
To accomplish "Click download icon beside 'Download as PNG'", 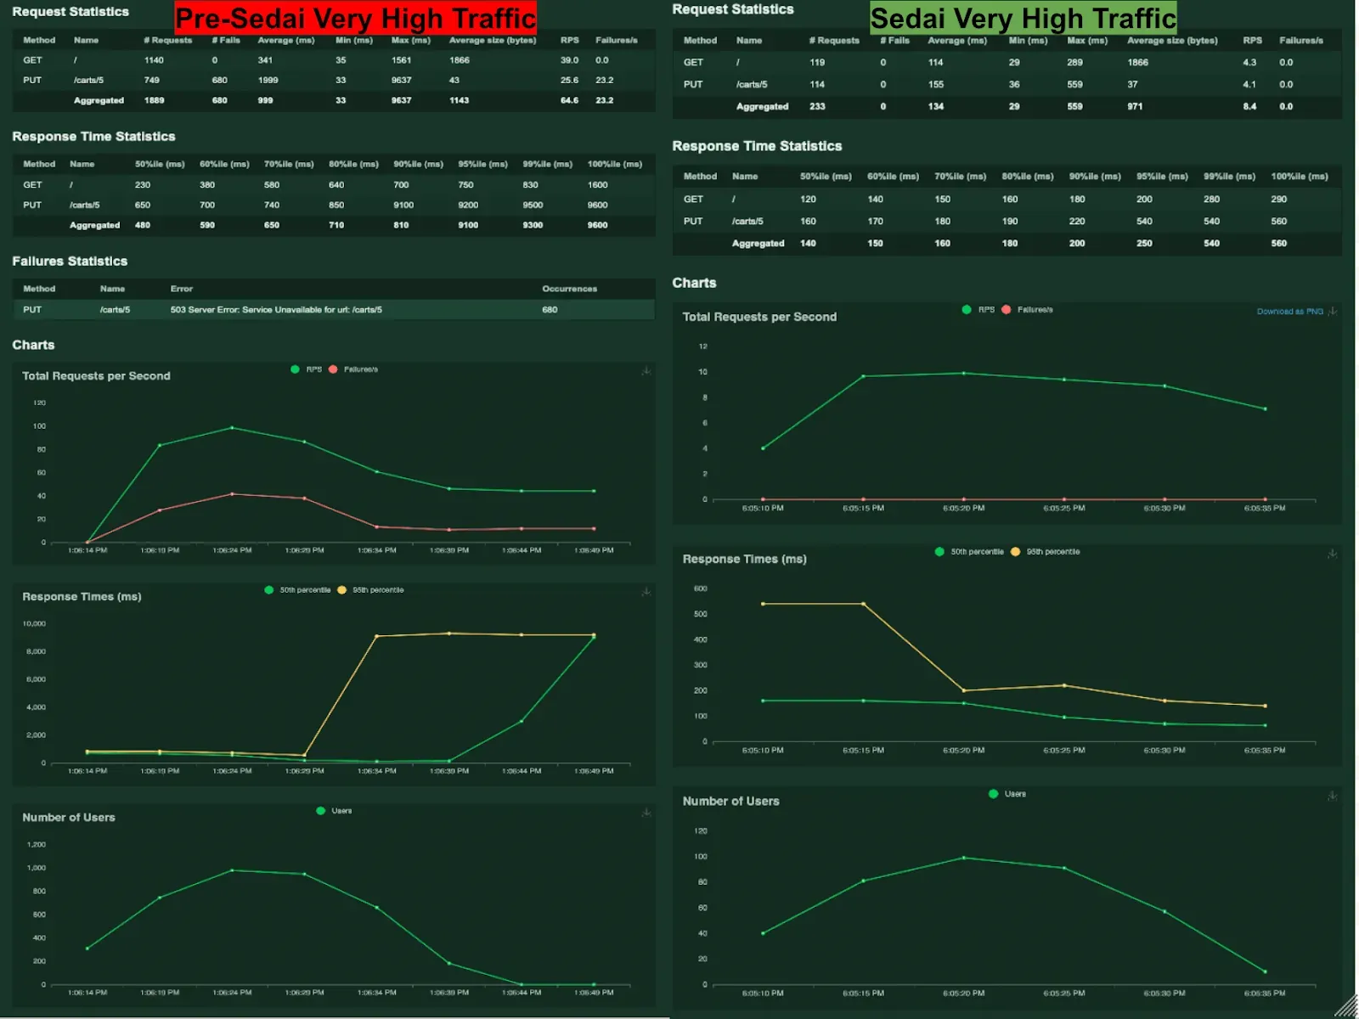I will tap(1333, 311).
